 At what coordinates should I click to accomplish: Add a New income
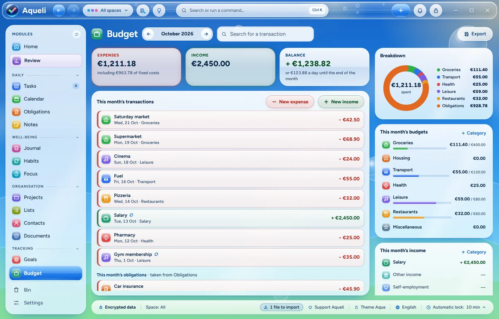[341, 102]
